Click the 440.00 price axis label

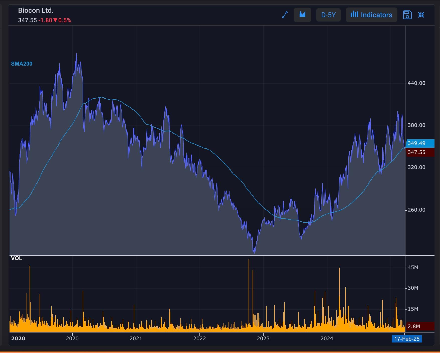click(x=416, y=83)
